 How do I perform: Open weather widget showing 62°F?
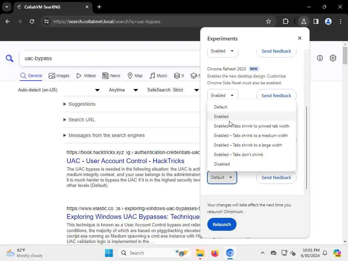24,253
